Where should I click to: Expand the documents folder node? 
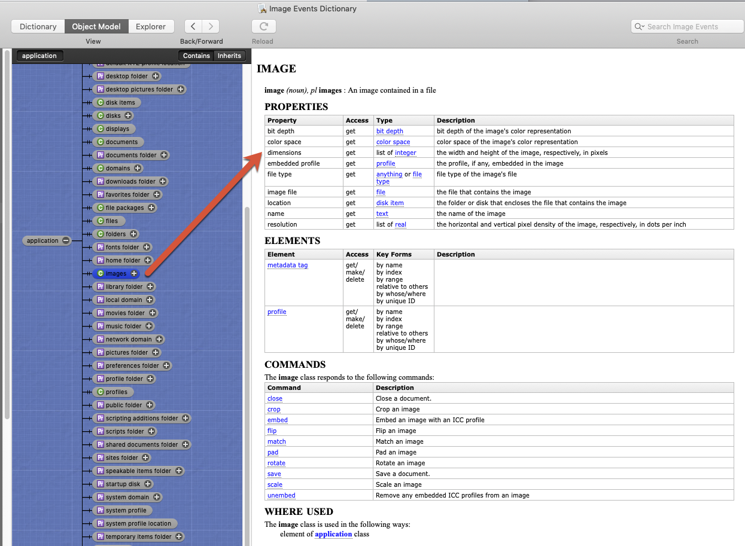pyautogui.click(x=164, y=155)
